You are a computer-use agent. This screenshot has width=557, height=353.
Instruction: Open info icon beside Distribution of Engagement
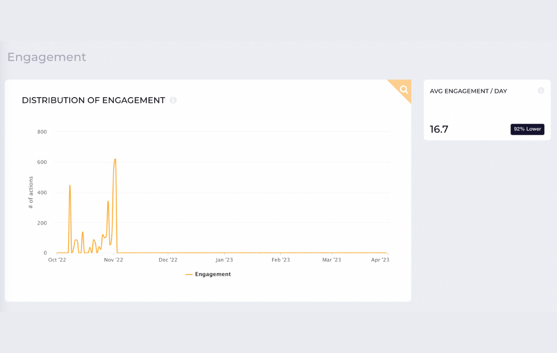pyautogui.click(x=173, y=100)
